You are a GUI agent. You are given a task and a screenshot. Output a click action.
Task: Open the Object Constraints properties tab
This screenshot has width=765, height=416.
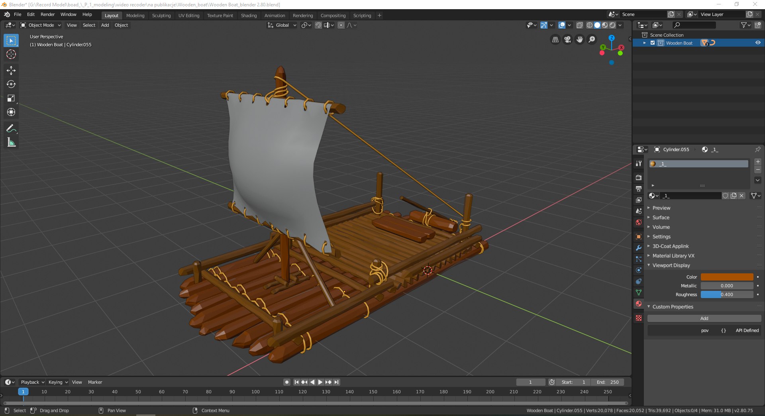(x=639, y=281)
